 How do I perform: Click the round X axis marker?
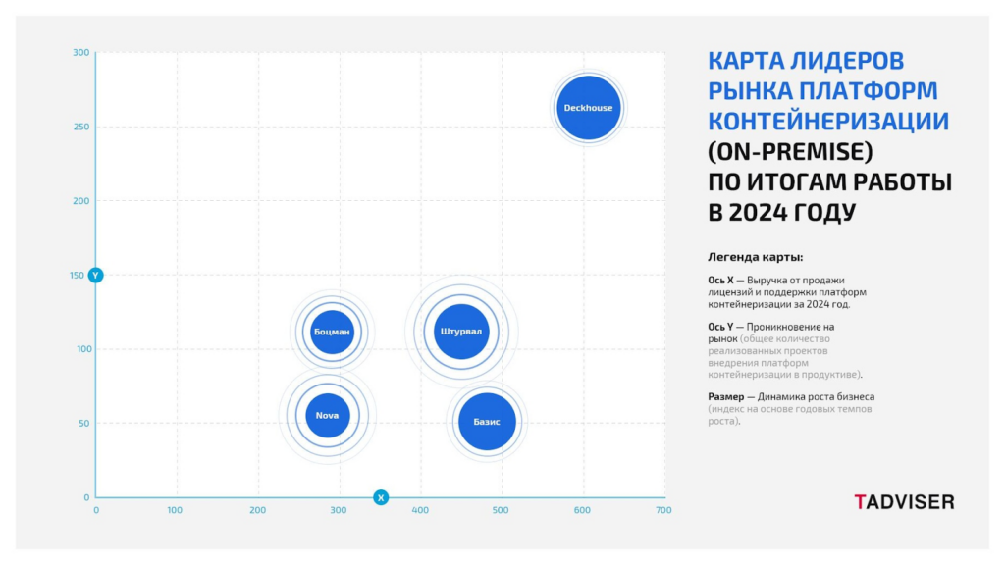coord(381,497)
